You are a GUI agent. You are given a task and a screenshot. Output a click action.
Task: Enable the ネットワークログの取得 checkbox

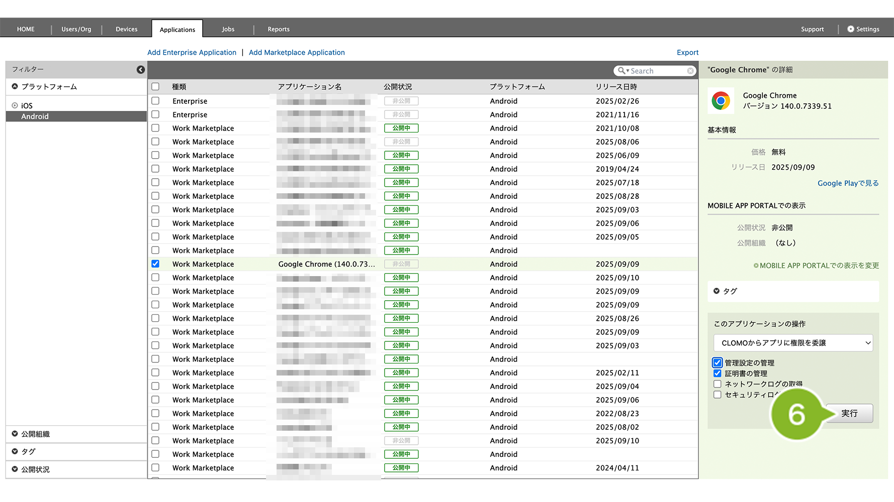pos(718,384)
